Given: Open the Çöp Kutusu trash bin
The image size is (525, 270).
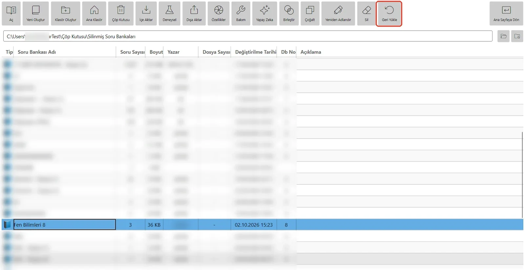Looking at the screenshot, I should [121, 13].
